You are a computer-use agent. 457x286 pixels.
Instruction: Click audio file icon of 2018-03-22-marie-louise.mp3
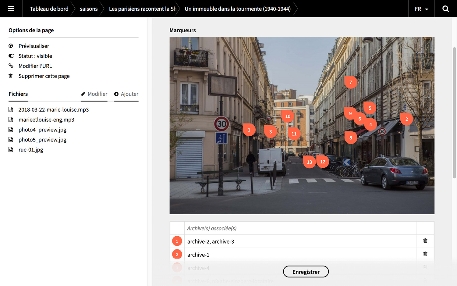pyautogui.click(x=11, y=109)
